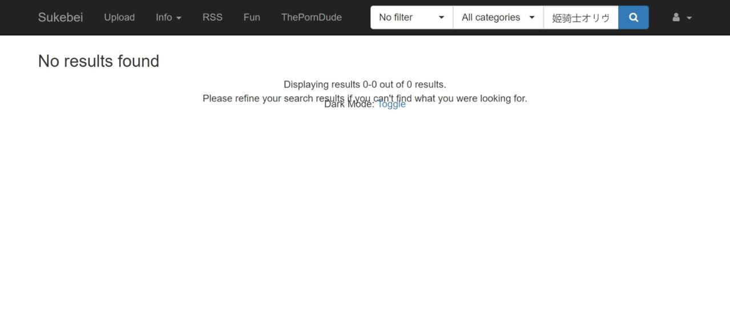Click the magnifying glass search button
This screenshot has height=322, width=730.
coord(633,17)
